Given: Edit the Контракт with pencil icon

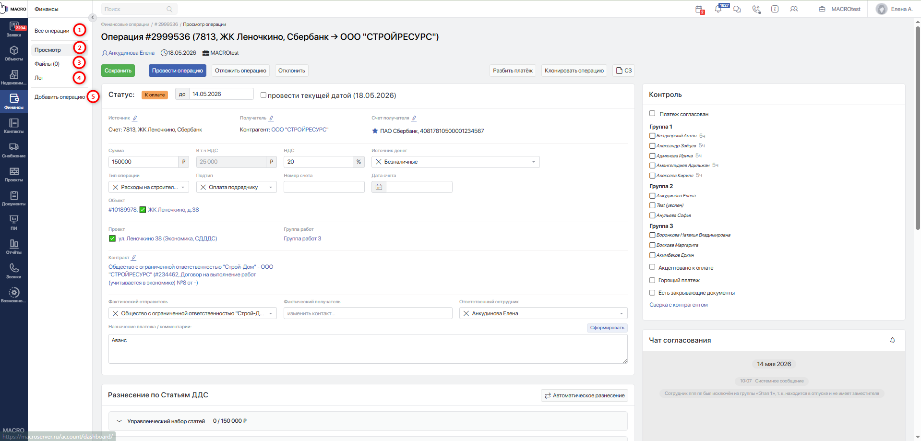Looking at the screenshot, I should [134, 258].
